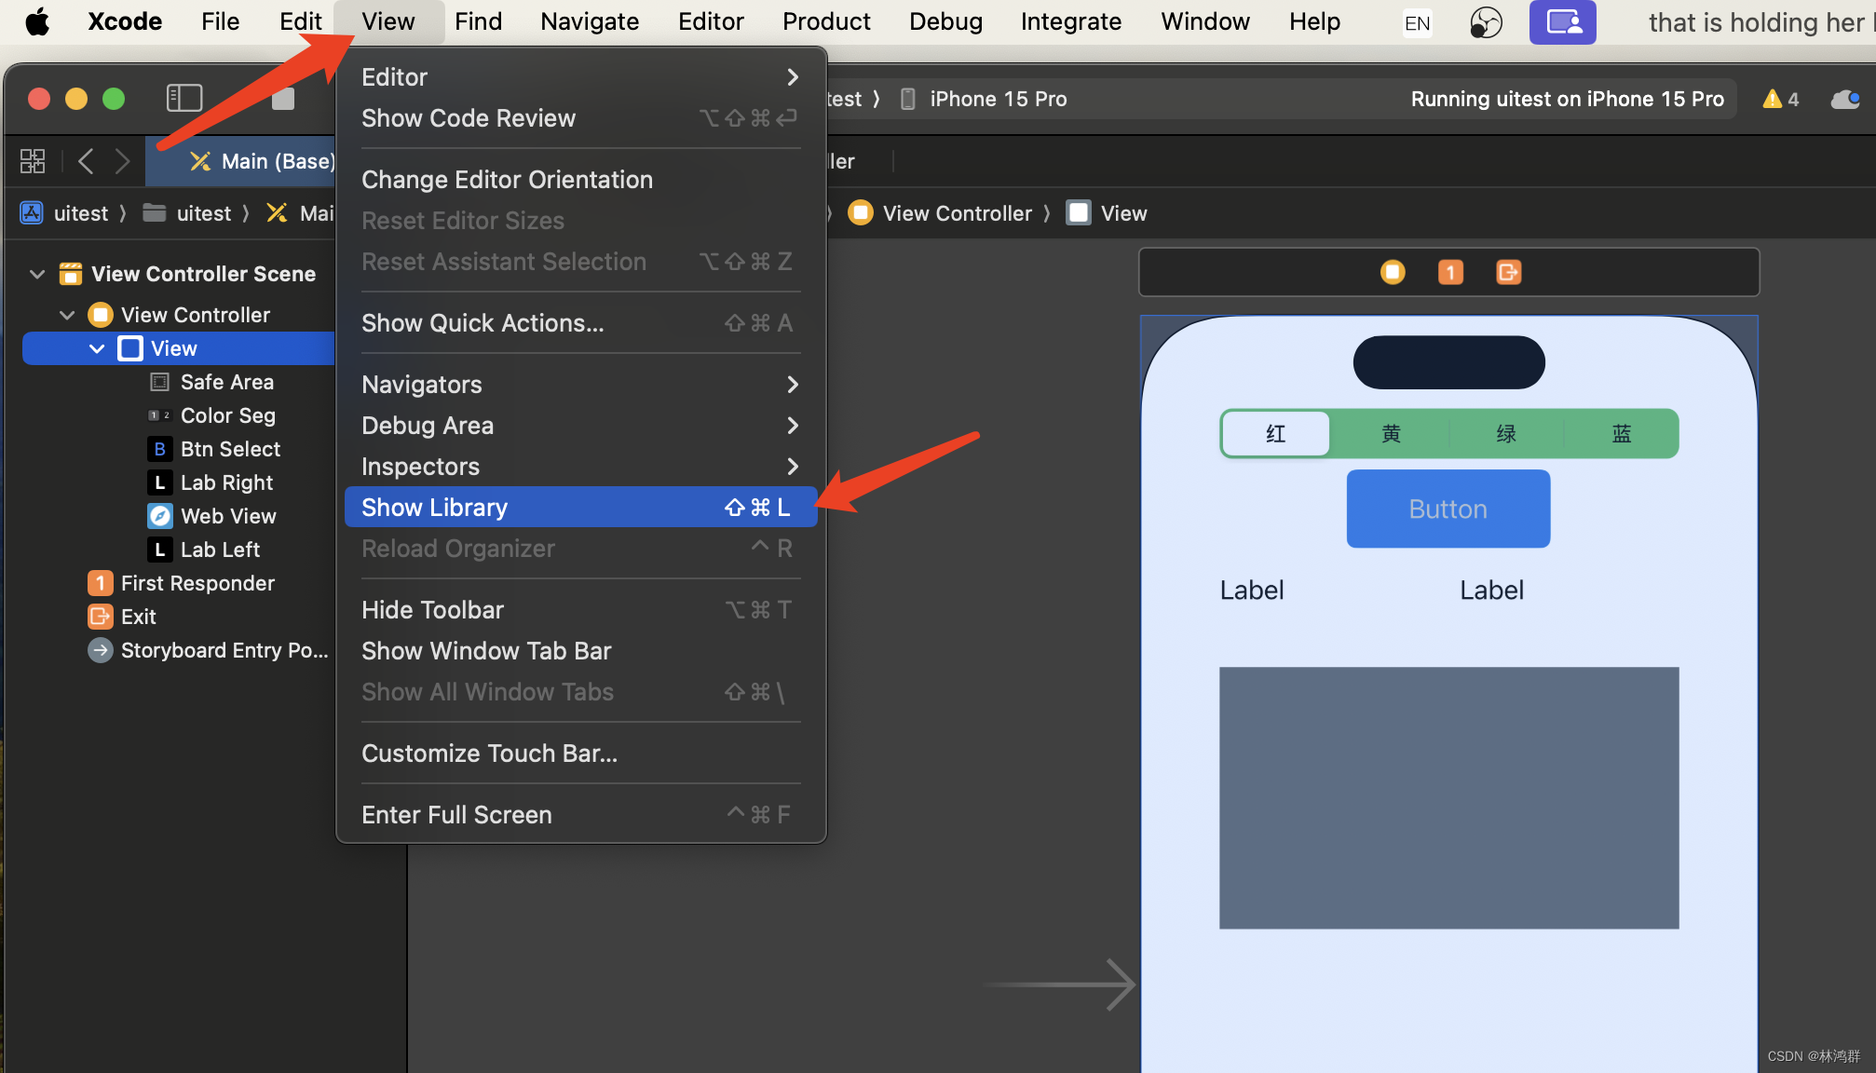Select First Responder in outline

(197, 583)
